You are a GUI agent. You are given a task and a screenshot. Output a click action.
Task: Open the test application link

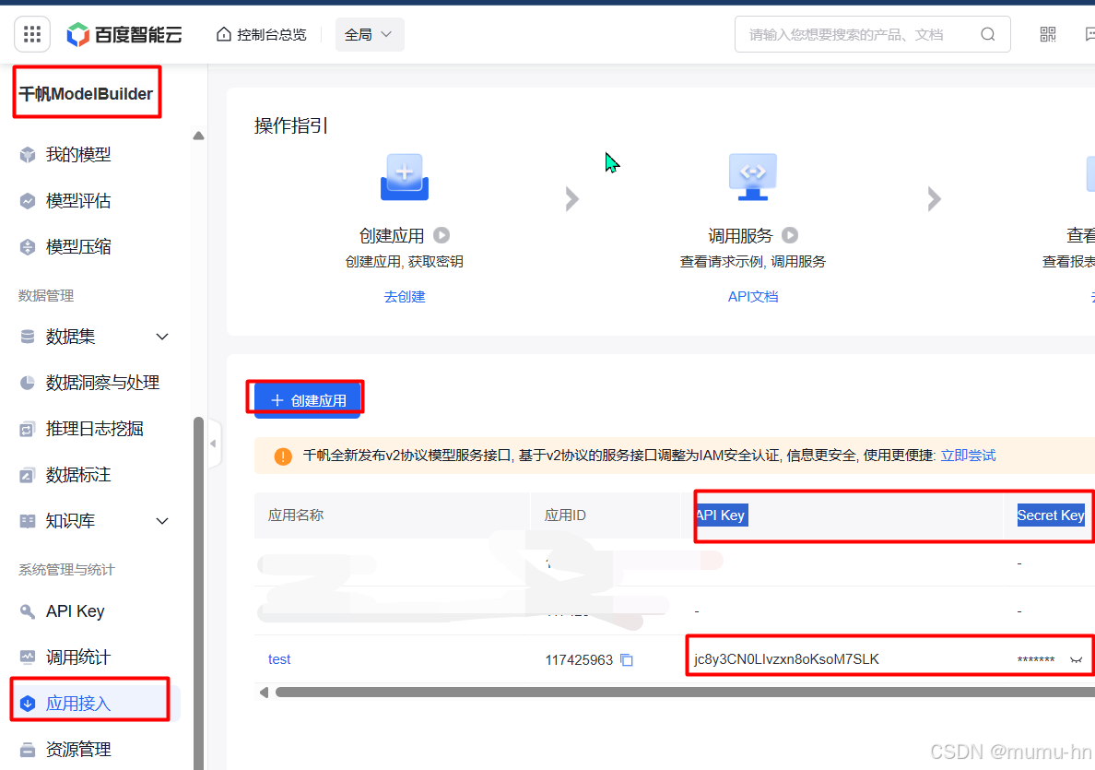tap(279, 659)
